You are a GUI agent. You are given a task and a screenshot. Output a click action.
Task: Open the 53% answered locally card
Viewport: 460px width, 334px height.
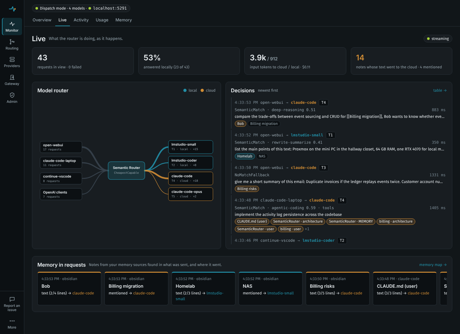coord(189,61)
